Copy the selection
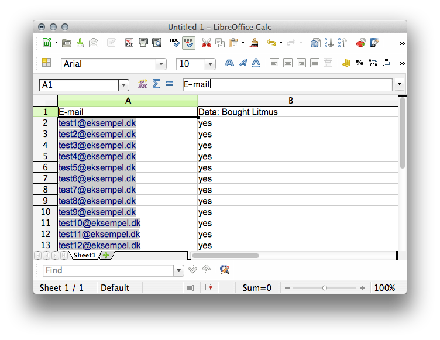Viewport: 440px width, 340px height. click(x=220, y=43)
